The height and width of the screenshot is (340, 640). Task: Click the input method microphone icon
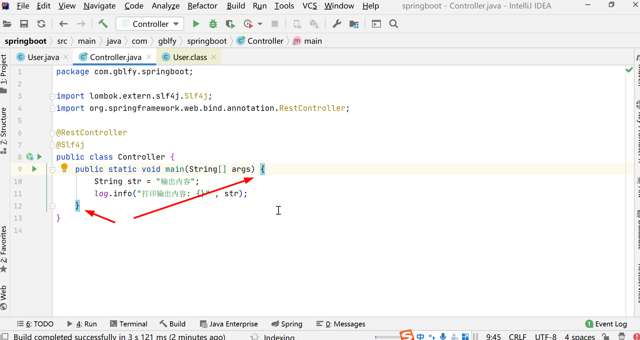coord(443,336)
